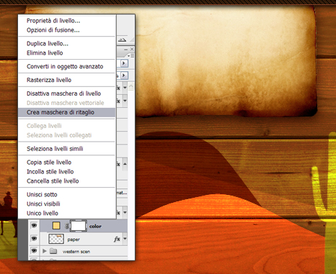Expand the western scen group triangle
Screen dimensions: 336x274
45,251
